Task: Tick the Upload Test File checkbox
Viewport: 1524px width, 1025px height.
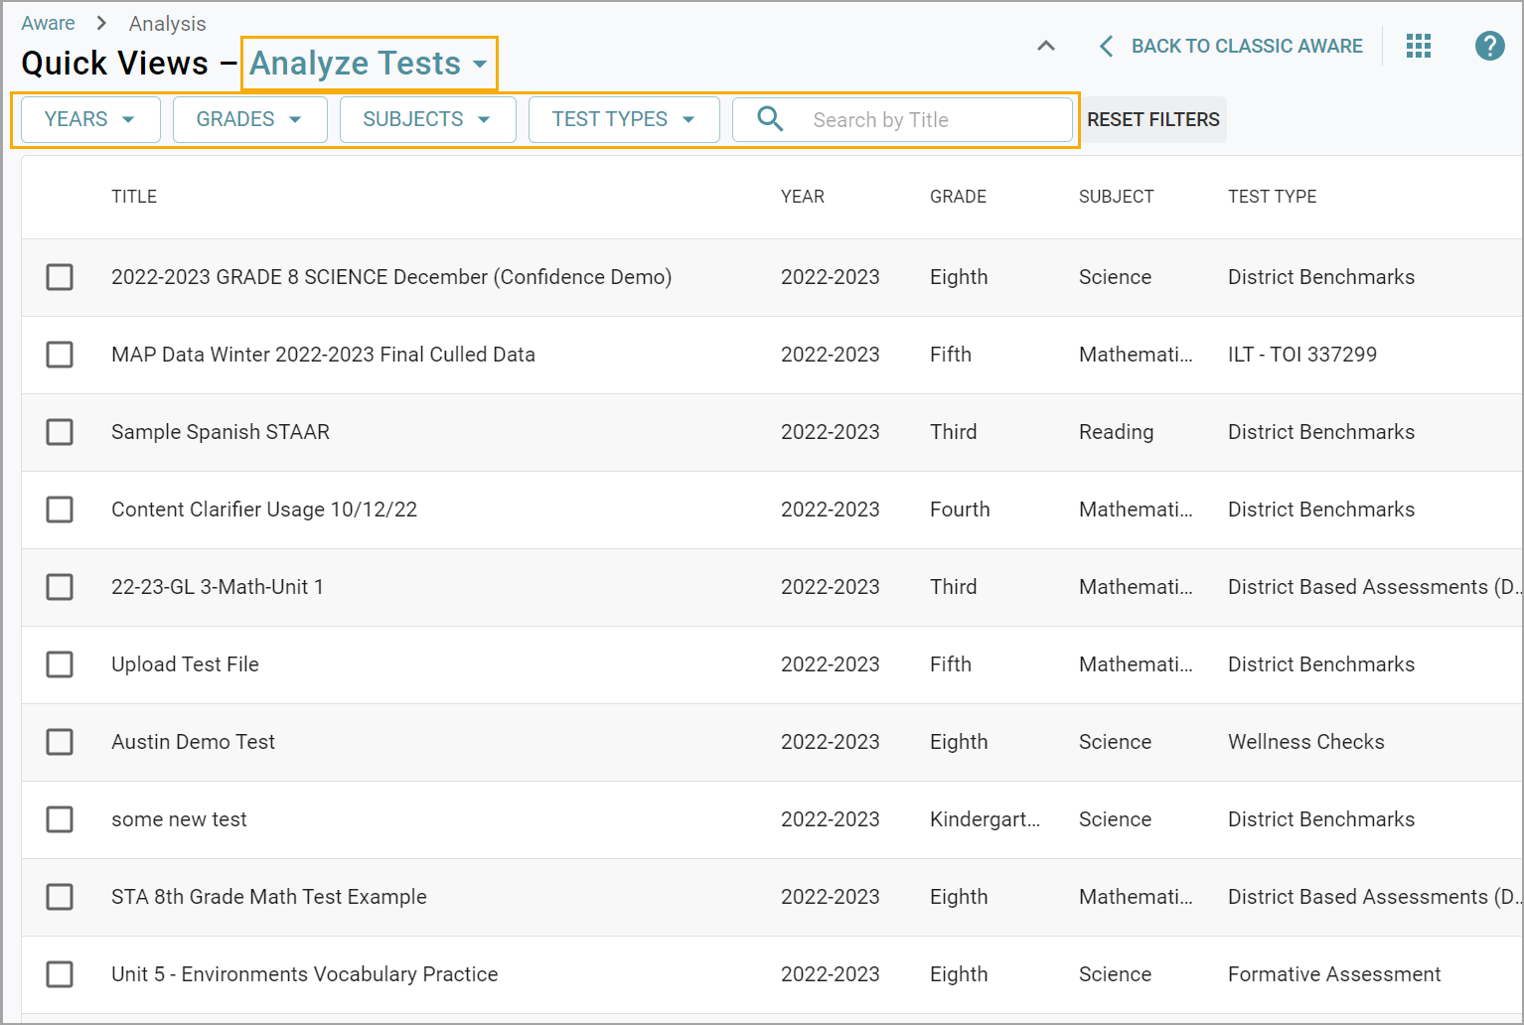Action: click(x=60, y=664)
